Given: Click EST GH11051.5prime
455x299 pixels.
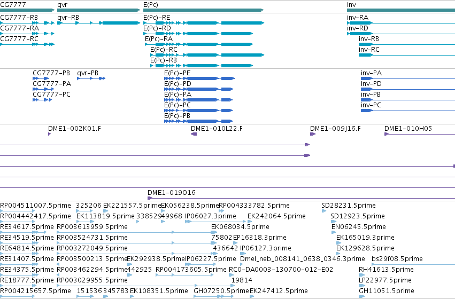Looking at the screenshot, I should (x=387, y=291).
